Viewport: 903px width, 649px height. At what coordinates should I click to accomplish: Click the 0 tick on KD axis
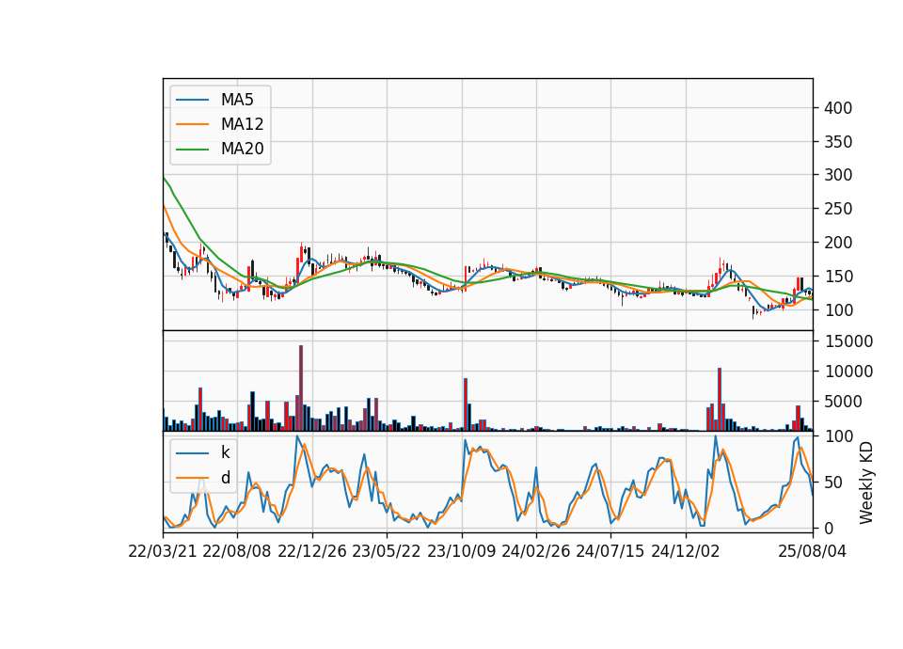[829, 528]
